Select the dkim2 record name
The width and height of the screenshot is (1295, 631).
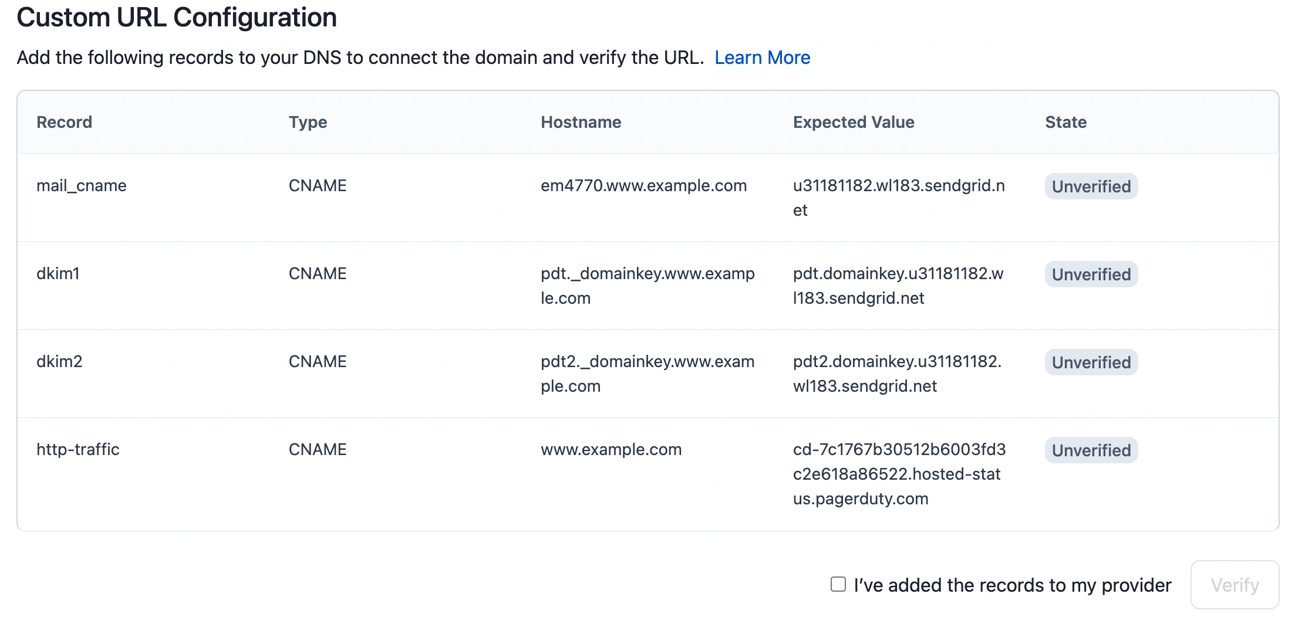(59, 361)
